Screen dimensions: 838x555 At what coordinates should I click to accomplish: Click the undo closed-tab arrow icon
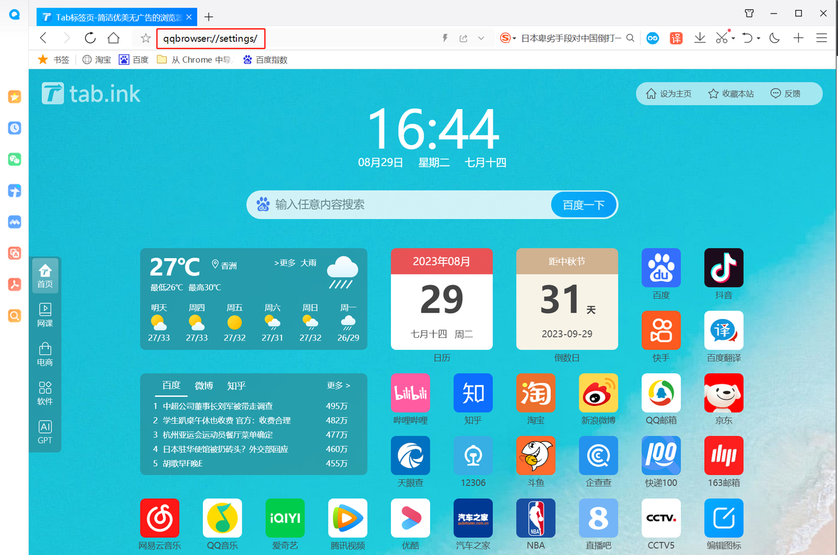point(748,38)
